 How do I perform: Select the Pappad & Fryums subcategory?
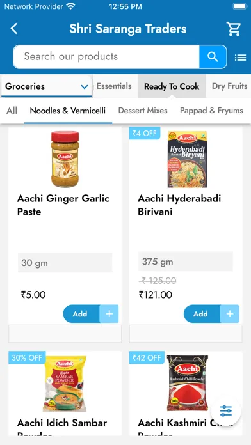pos(211,111)
